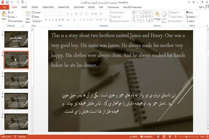209x139 pixels.
Task: Click the Undo arrow
Action: click(11, 2)
